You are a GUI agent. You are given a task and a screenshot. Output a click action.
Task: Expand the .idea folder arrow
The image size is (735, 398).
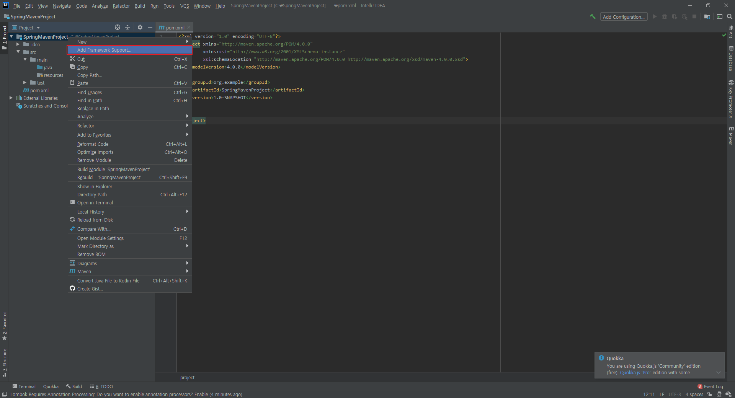click(18, 44)
